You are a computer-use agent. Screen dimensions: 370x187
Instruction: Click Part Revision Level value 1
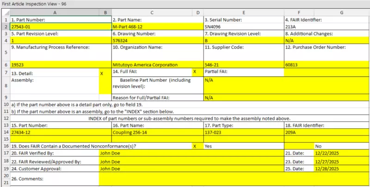point(61,40)
